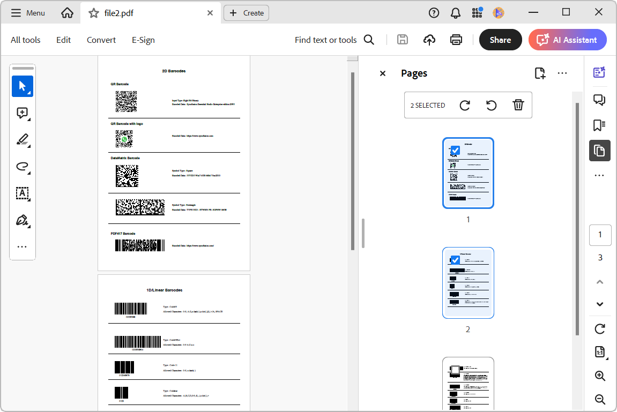
Task: Open the Pages panel options menu
Action: point(562,73)
